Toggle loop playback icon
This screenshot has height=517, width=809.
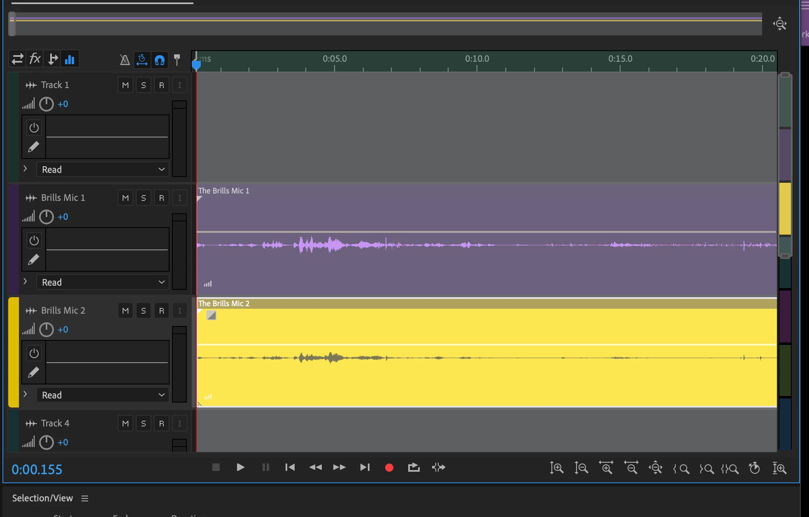tap(414, 468)
